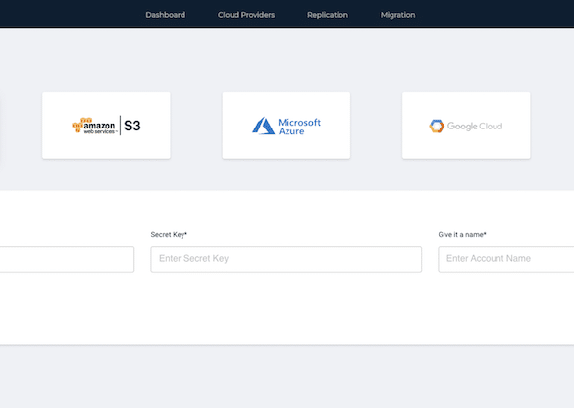This screenshot has width=574, height=408.
Task: Focus the Enter Account Name field
Action: click(x=506, y=259)
